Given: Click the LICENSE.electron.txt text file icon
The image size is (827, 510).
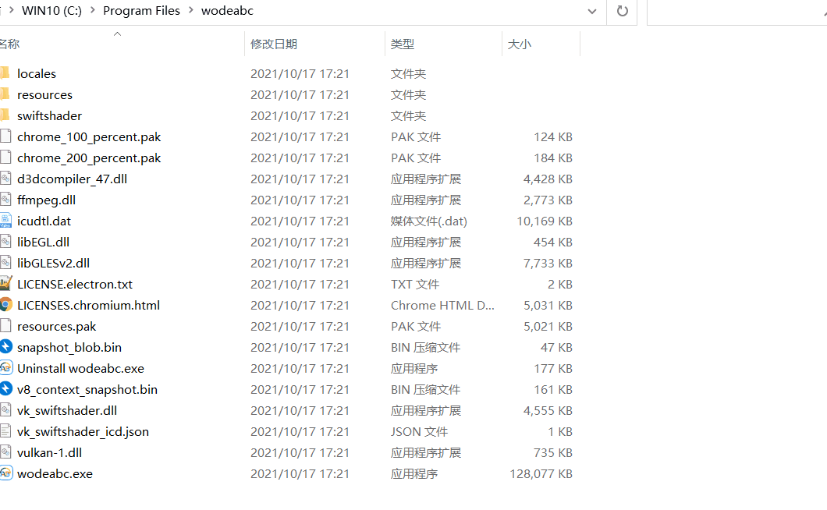Looking at the screenshot, I should click(6, 284).
